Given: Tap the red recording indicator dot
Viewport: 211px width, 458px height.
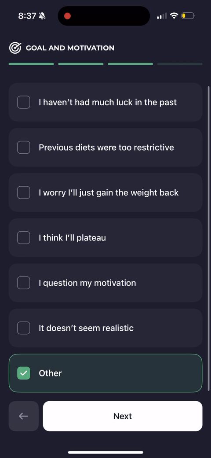Looking at the screenshot, I should (x=68, y=16).
